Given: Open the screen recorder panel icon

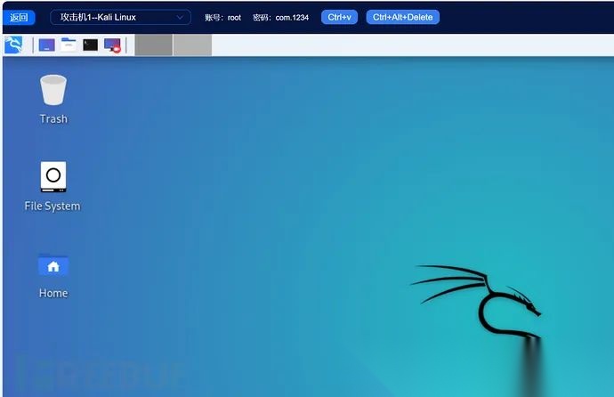Looking at the screenshot, I should pos(113,45).
